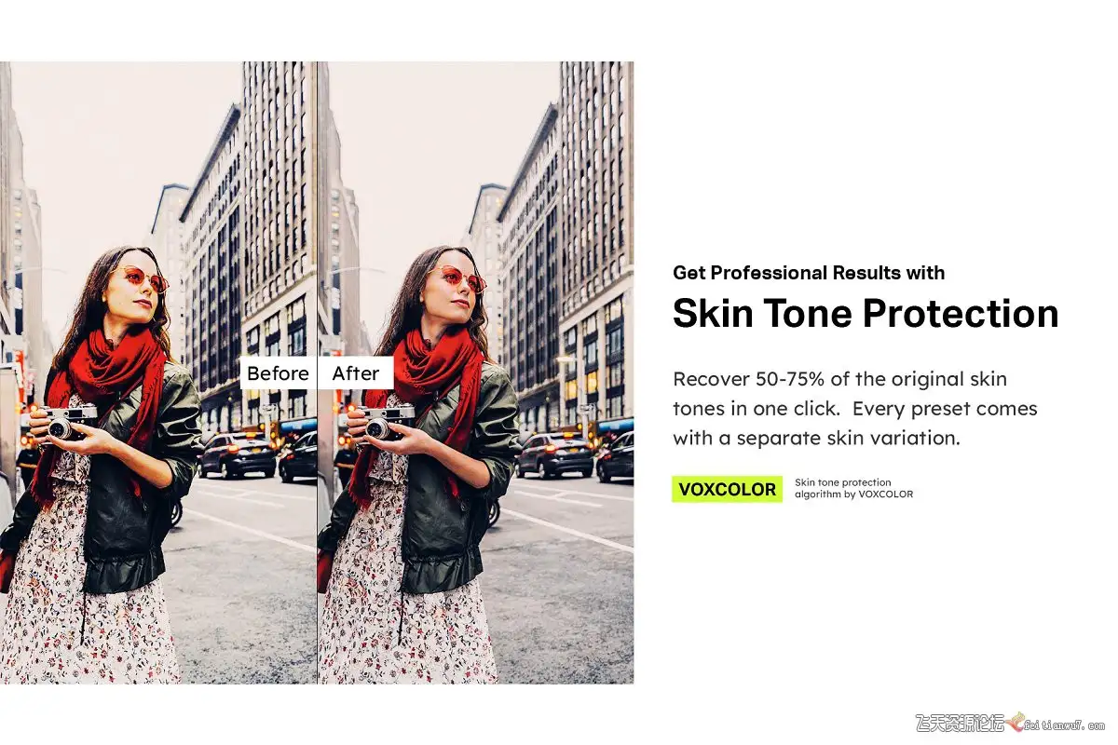The image size is (1118, 745).
Task: Click the black car in Before photo
Action: [237, 454]
